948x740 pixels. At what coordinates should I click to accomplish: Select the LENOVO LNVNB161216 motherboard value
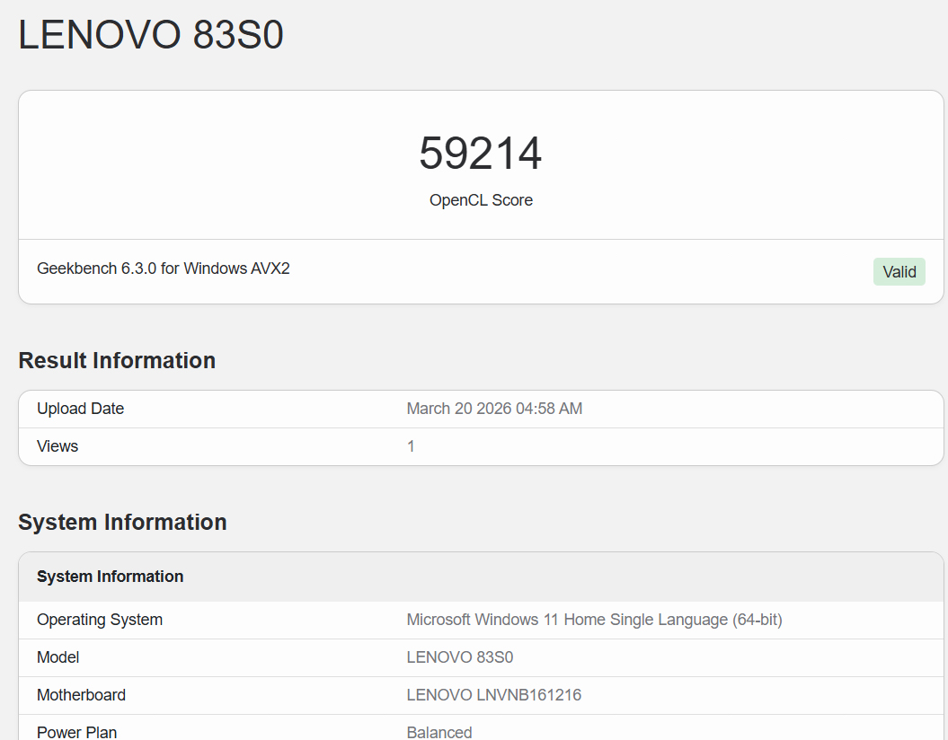pyautogui.click(x=494, y=694)
